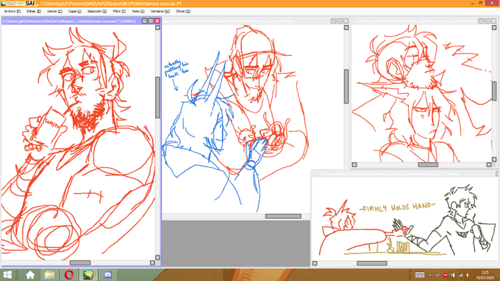Activate the 'Firmly holds hand' sketch window title bar

pos(404,174)
